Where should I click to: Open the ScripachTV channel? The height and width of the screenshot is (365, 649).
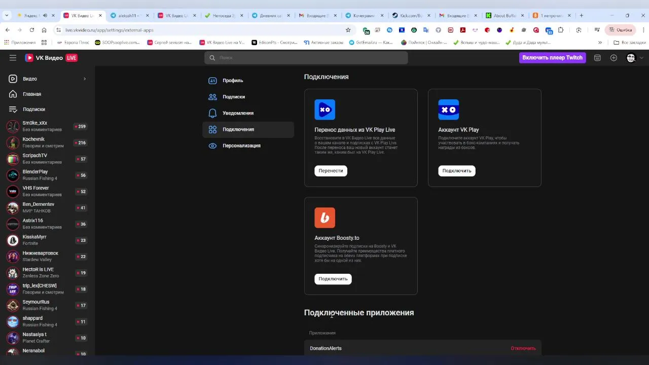pyautogui.click(x=47, y=159)
